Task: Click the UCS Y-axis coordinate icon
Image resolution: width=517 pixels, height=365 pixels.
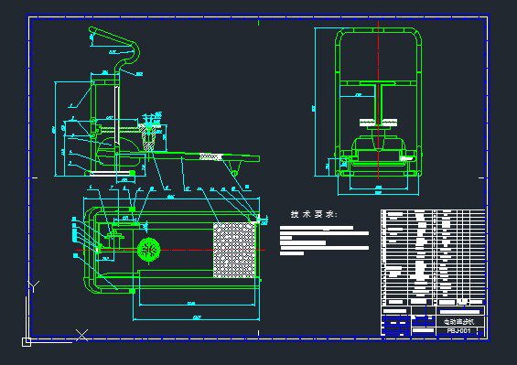Action: [34, 286]
